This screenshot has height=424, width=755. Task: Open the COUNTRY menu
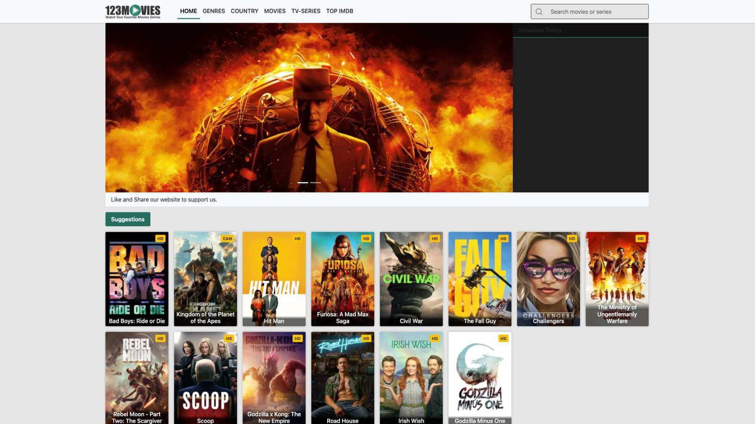245,11
